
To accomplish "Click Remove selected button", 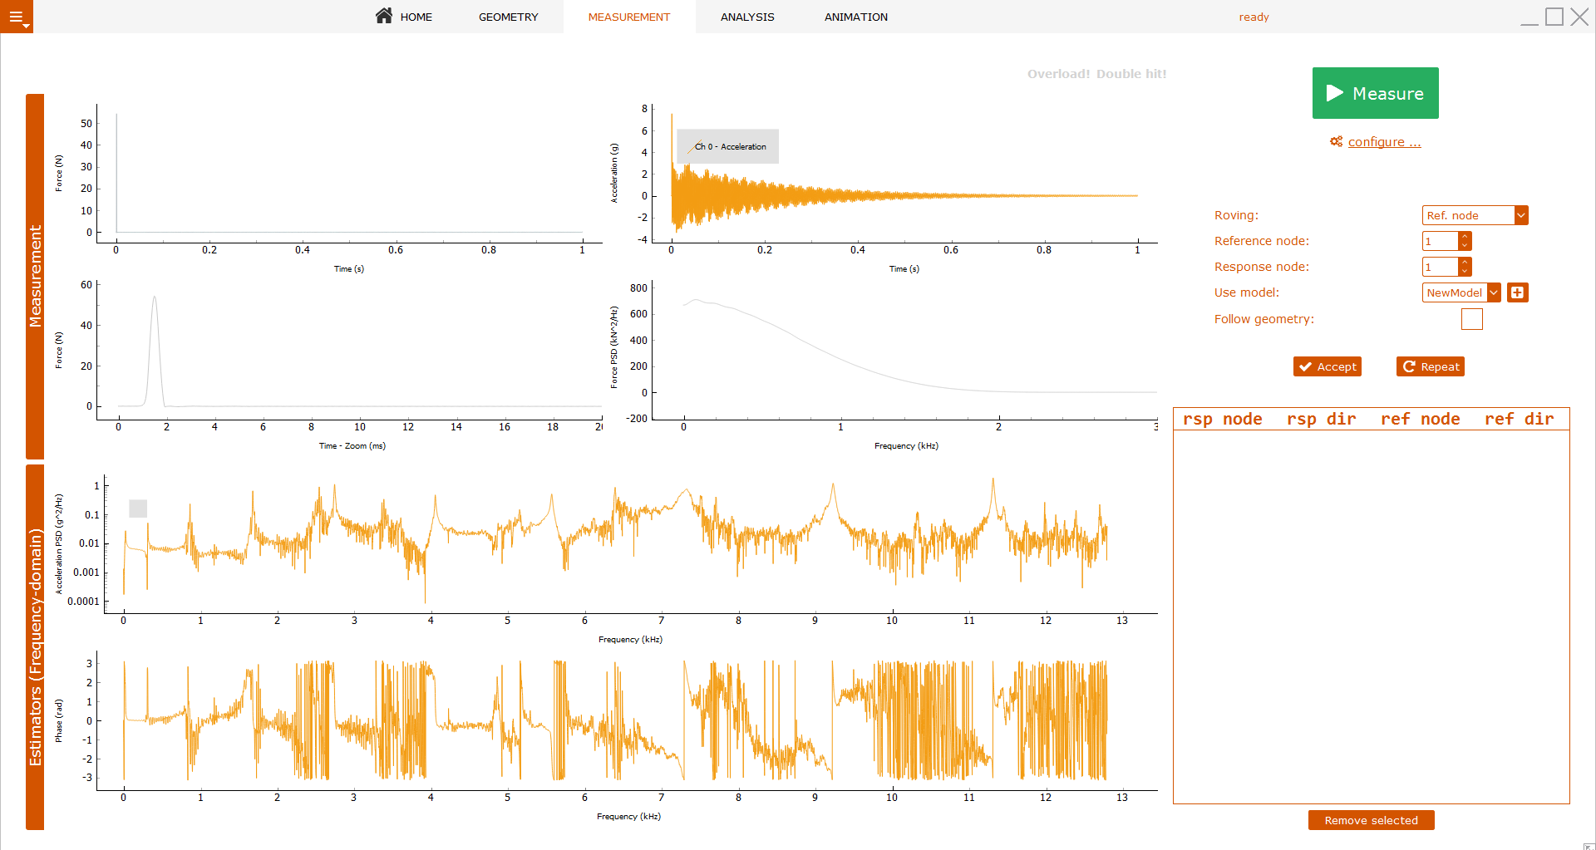I will 1371,820.
